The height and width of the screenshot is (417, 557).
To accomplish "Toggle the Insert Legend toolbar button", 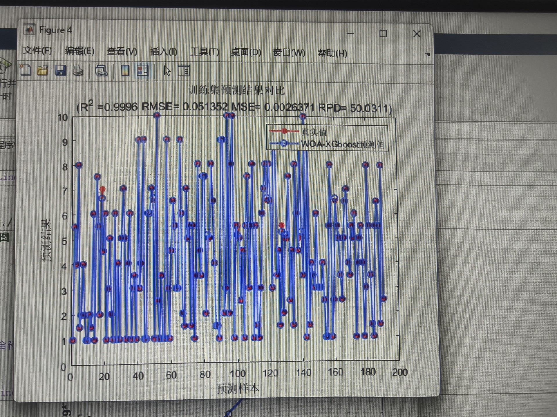I will click(x=143, y=71).
